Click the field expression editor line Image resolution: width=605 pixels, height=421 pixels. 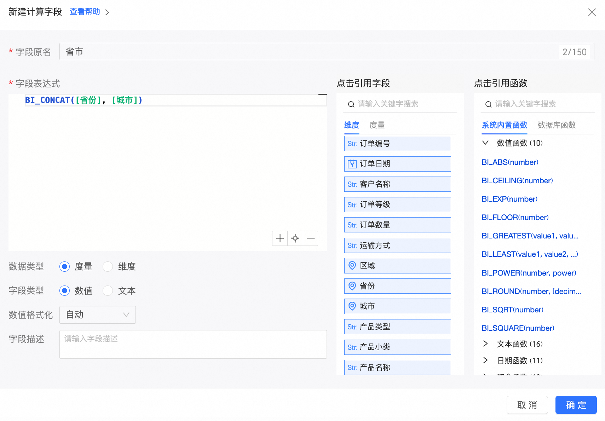pyautogui.click(x=176, y=100)
